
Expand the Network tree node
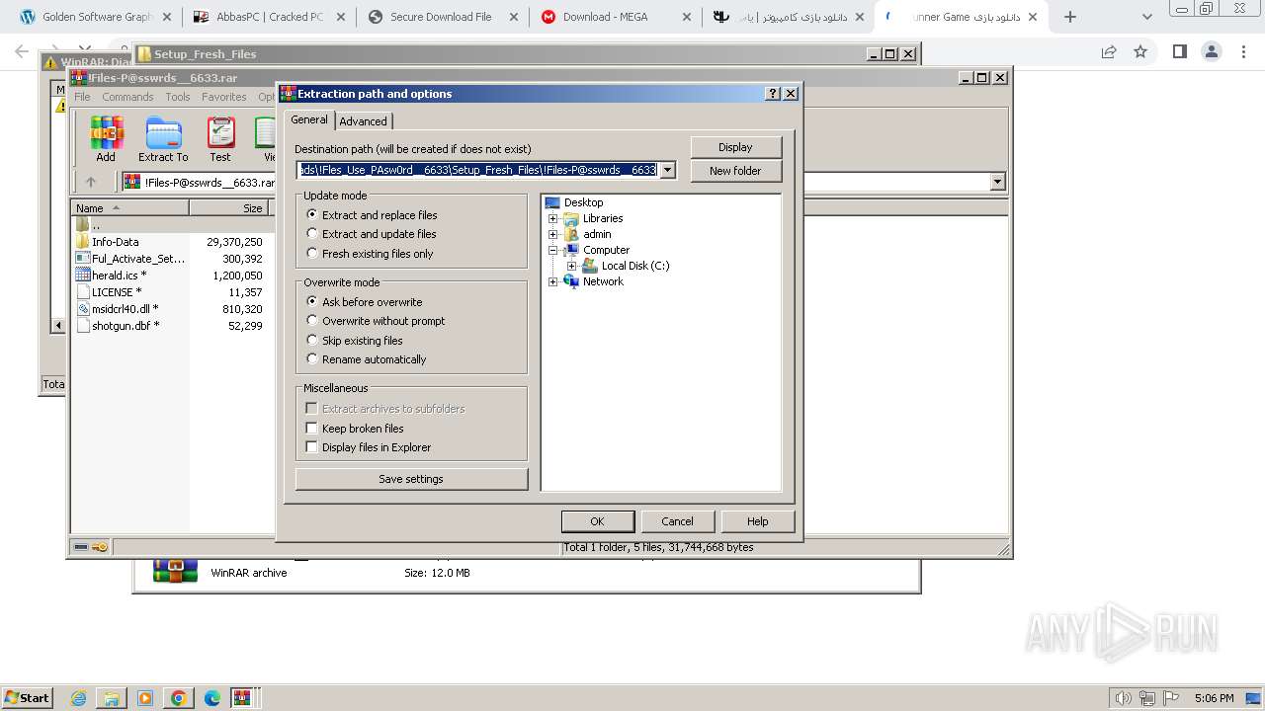tap(553, 281)
